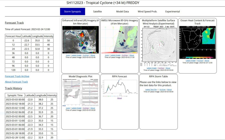Click the Model Diagnostic Plot thumbnail
225x140 pixels.
80,93
